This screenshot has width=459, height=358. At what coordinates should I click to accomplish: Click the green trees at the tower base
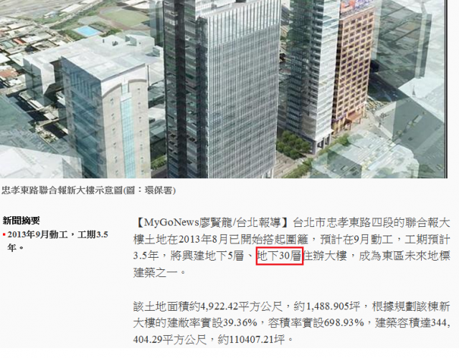click(x=294, y=143)
